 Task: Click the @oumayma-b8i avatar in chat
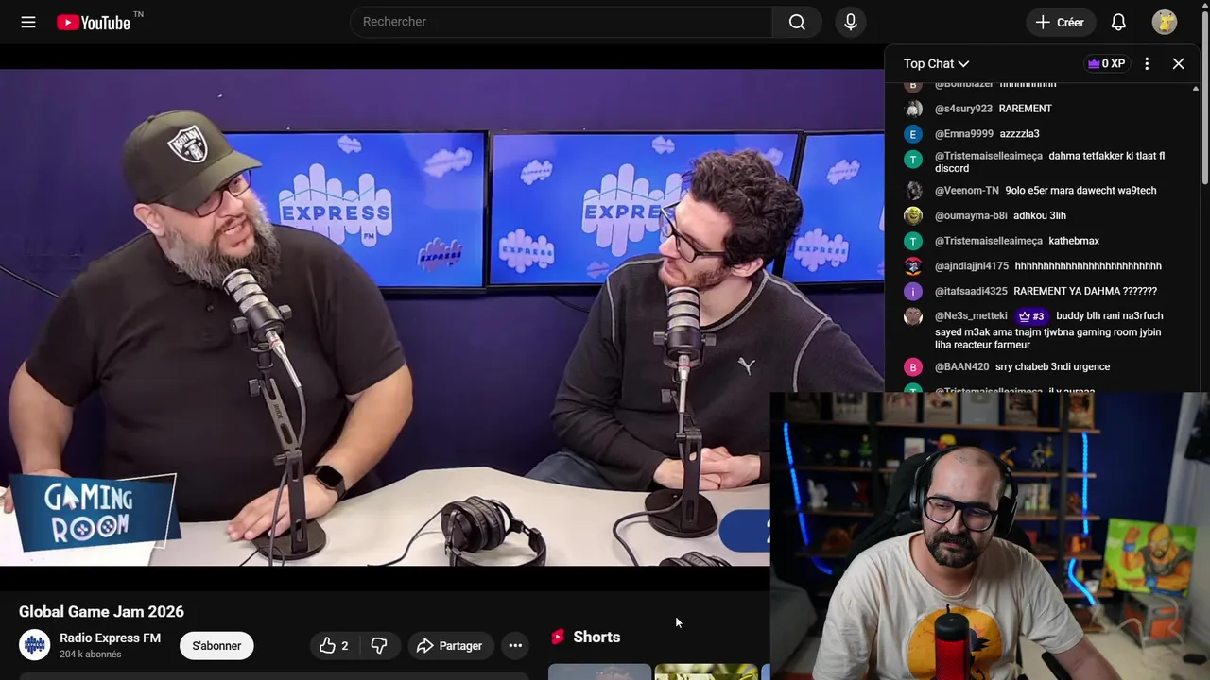pos(913,215)
